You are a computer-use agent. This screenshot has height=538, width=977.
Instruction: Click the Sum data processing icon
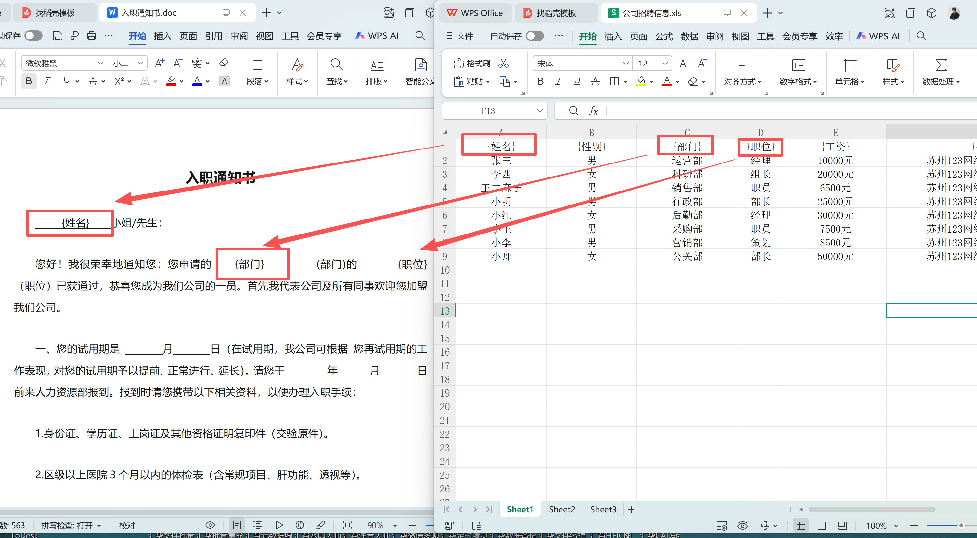[x=941, y=65]
